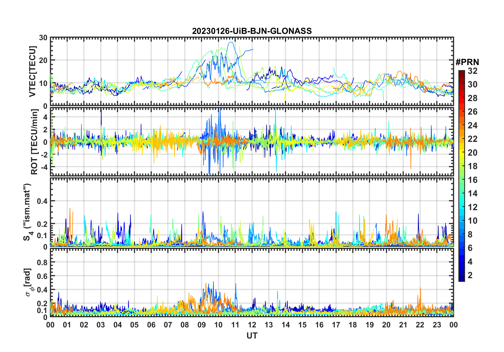The height and width of the screenshot is (352, 504).
Task: Click UT axis hour label 16
Action: (x=319, y=325)
